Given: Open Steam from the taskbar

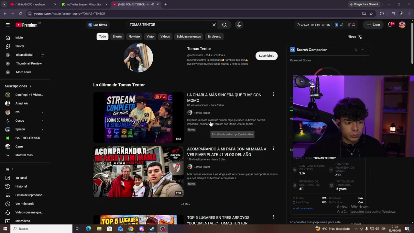Looking at the screenshot, I should (152, 229).
